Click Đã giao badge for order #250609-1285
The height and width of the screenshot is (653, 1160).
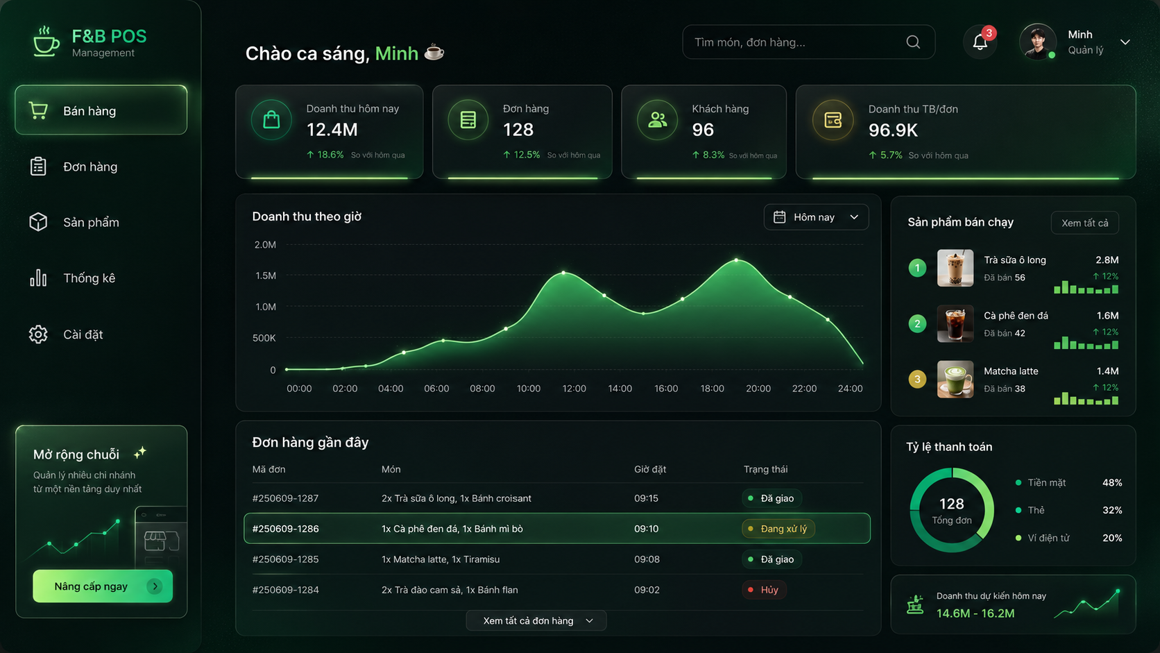[771, 559]
